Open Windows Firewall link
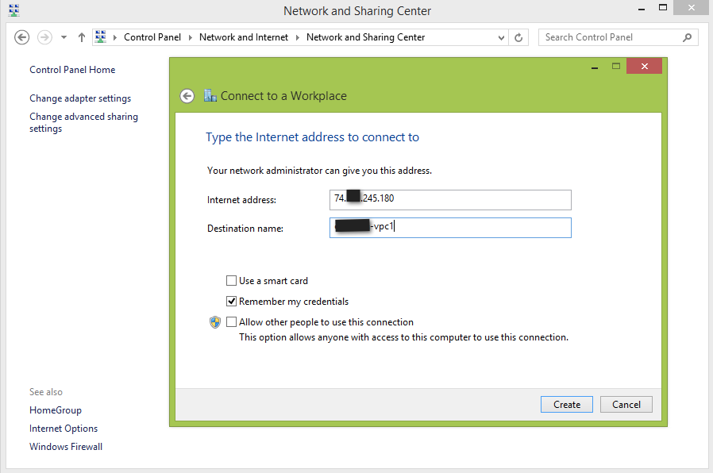 point(66,447)
